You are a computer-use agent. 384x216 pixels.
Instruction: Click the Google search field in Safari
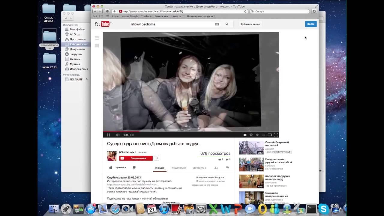279,11
